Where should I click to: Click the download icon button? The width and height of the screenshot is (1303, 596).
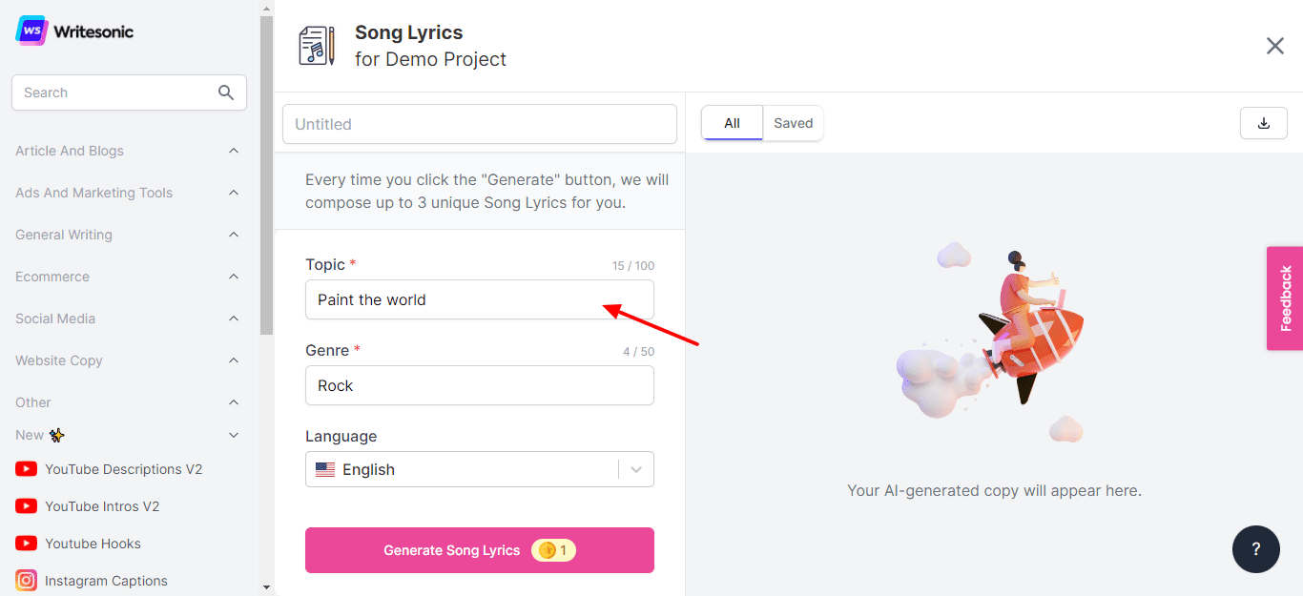1264,123
